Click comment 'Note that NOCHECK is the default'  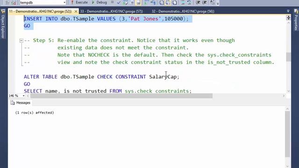pyautogui.click(x=148, y=55)
